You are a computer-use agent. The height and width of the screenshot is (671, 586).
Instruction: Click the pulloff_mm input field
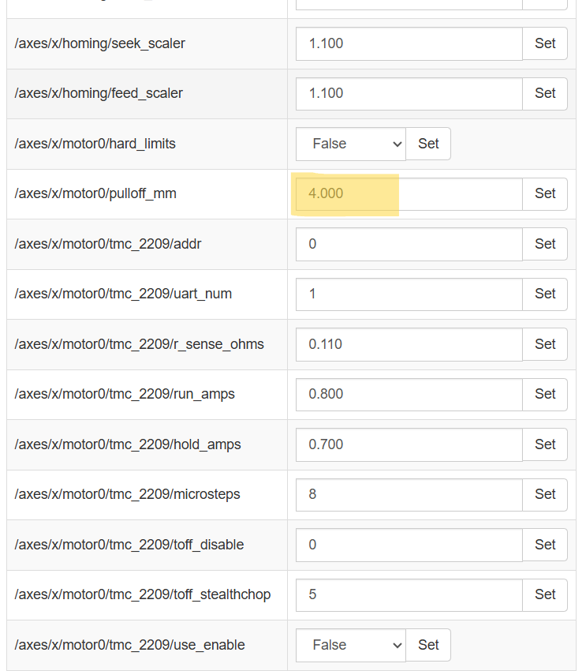(x=409, y=193)
